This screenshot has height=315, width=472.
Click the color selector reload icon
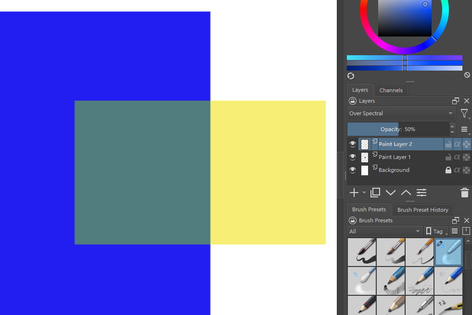(351, 76)
